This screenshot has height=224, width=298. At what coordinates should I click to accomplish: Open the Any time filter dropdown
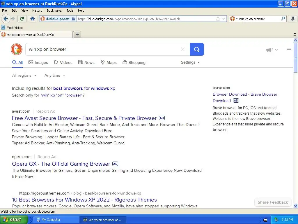pyautogui.click(x=55, y=76)
